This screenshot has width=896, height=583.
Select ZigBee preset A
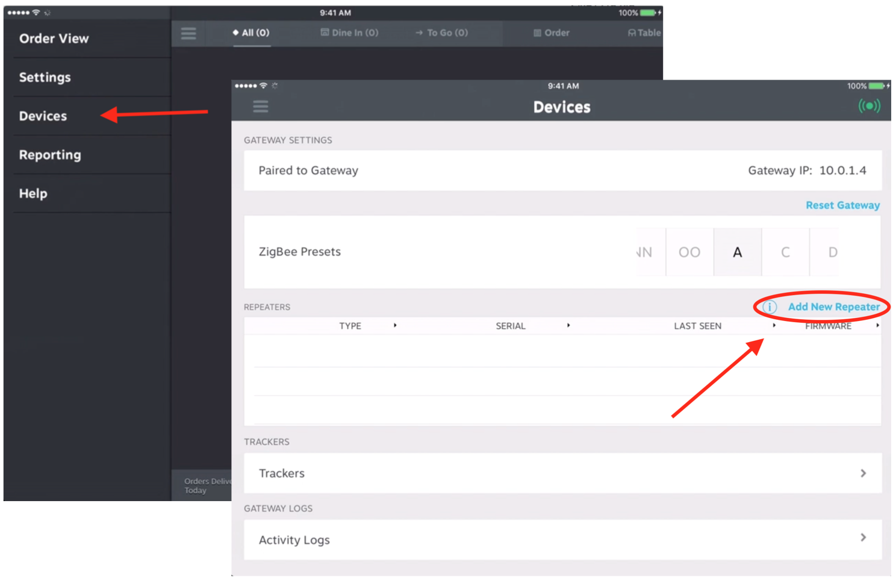point(737,252)
